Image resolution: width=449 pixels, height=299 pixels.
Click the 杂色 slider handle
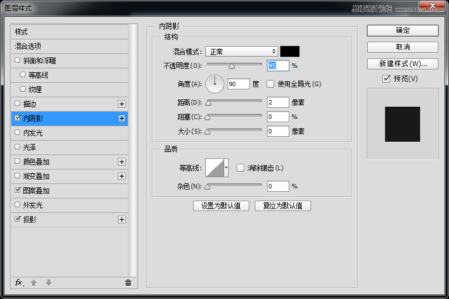pyautogui.click(x=208, y=187)
